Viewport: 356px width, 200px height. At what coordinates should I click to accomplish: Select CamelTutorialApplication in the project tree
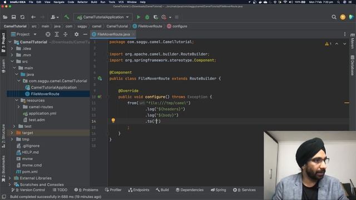(x=54, y=87)
